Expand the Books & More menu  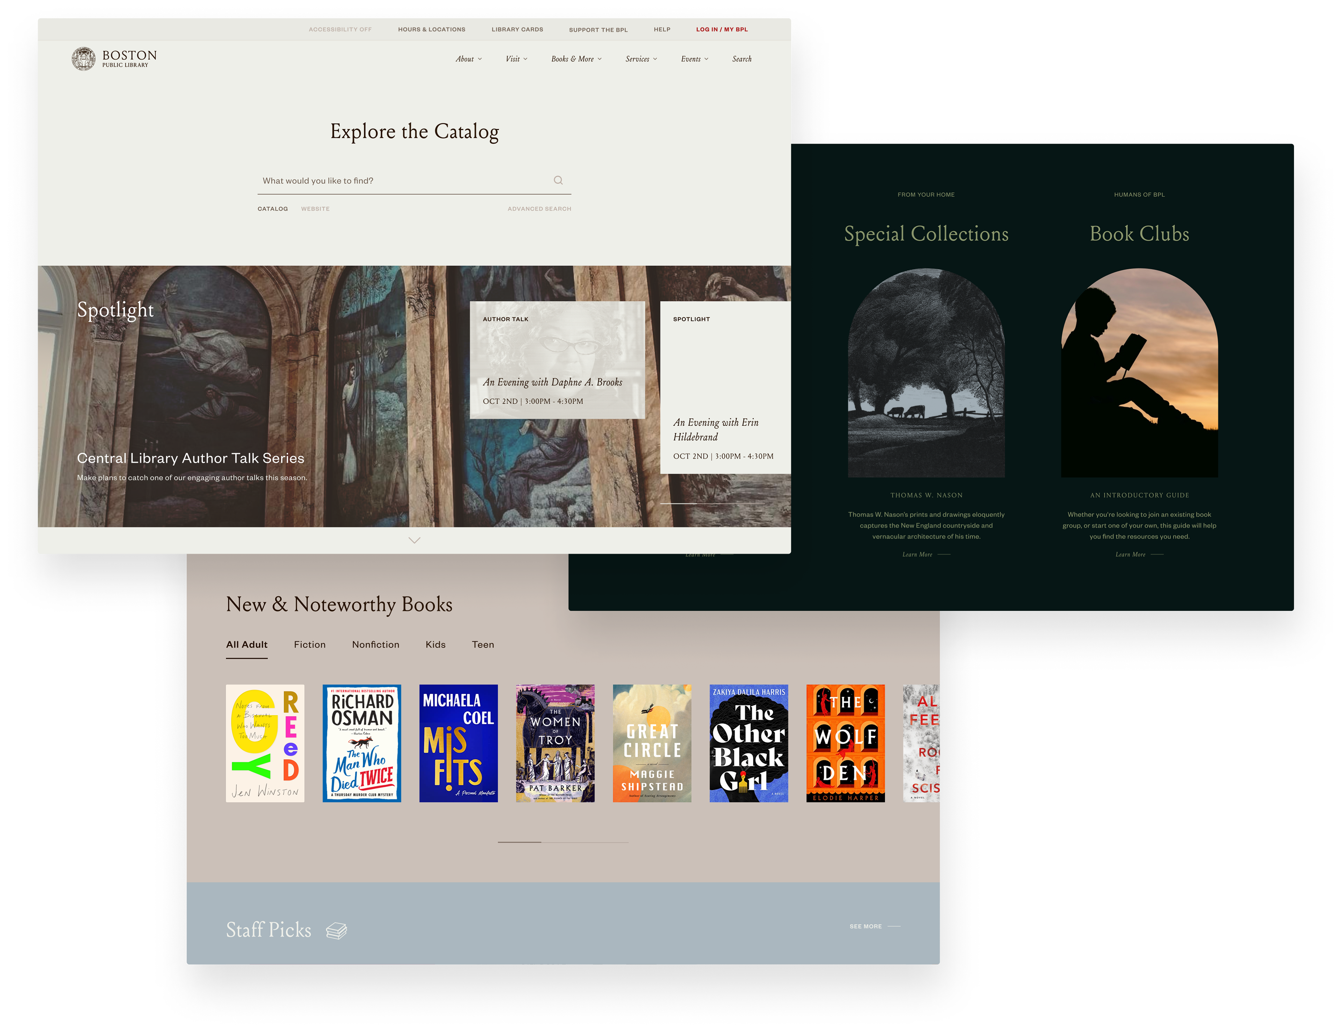(576, 59)
